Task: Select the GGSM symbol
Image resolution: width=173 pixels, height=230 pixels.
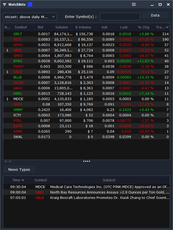Action: click(18, 83)
